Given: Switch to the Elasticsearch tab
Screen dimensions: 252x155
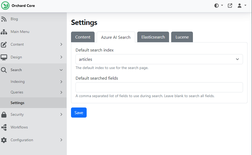Looking at the screenshot, I should (x=153, y=37).
